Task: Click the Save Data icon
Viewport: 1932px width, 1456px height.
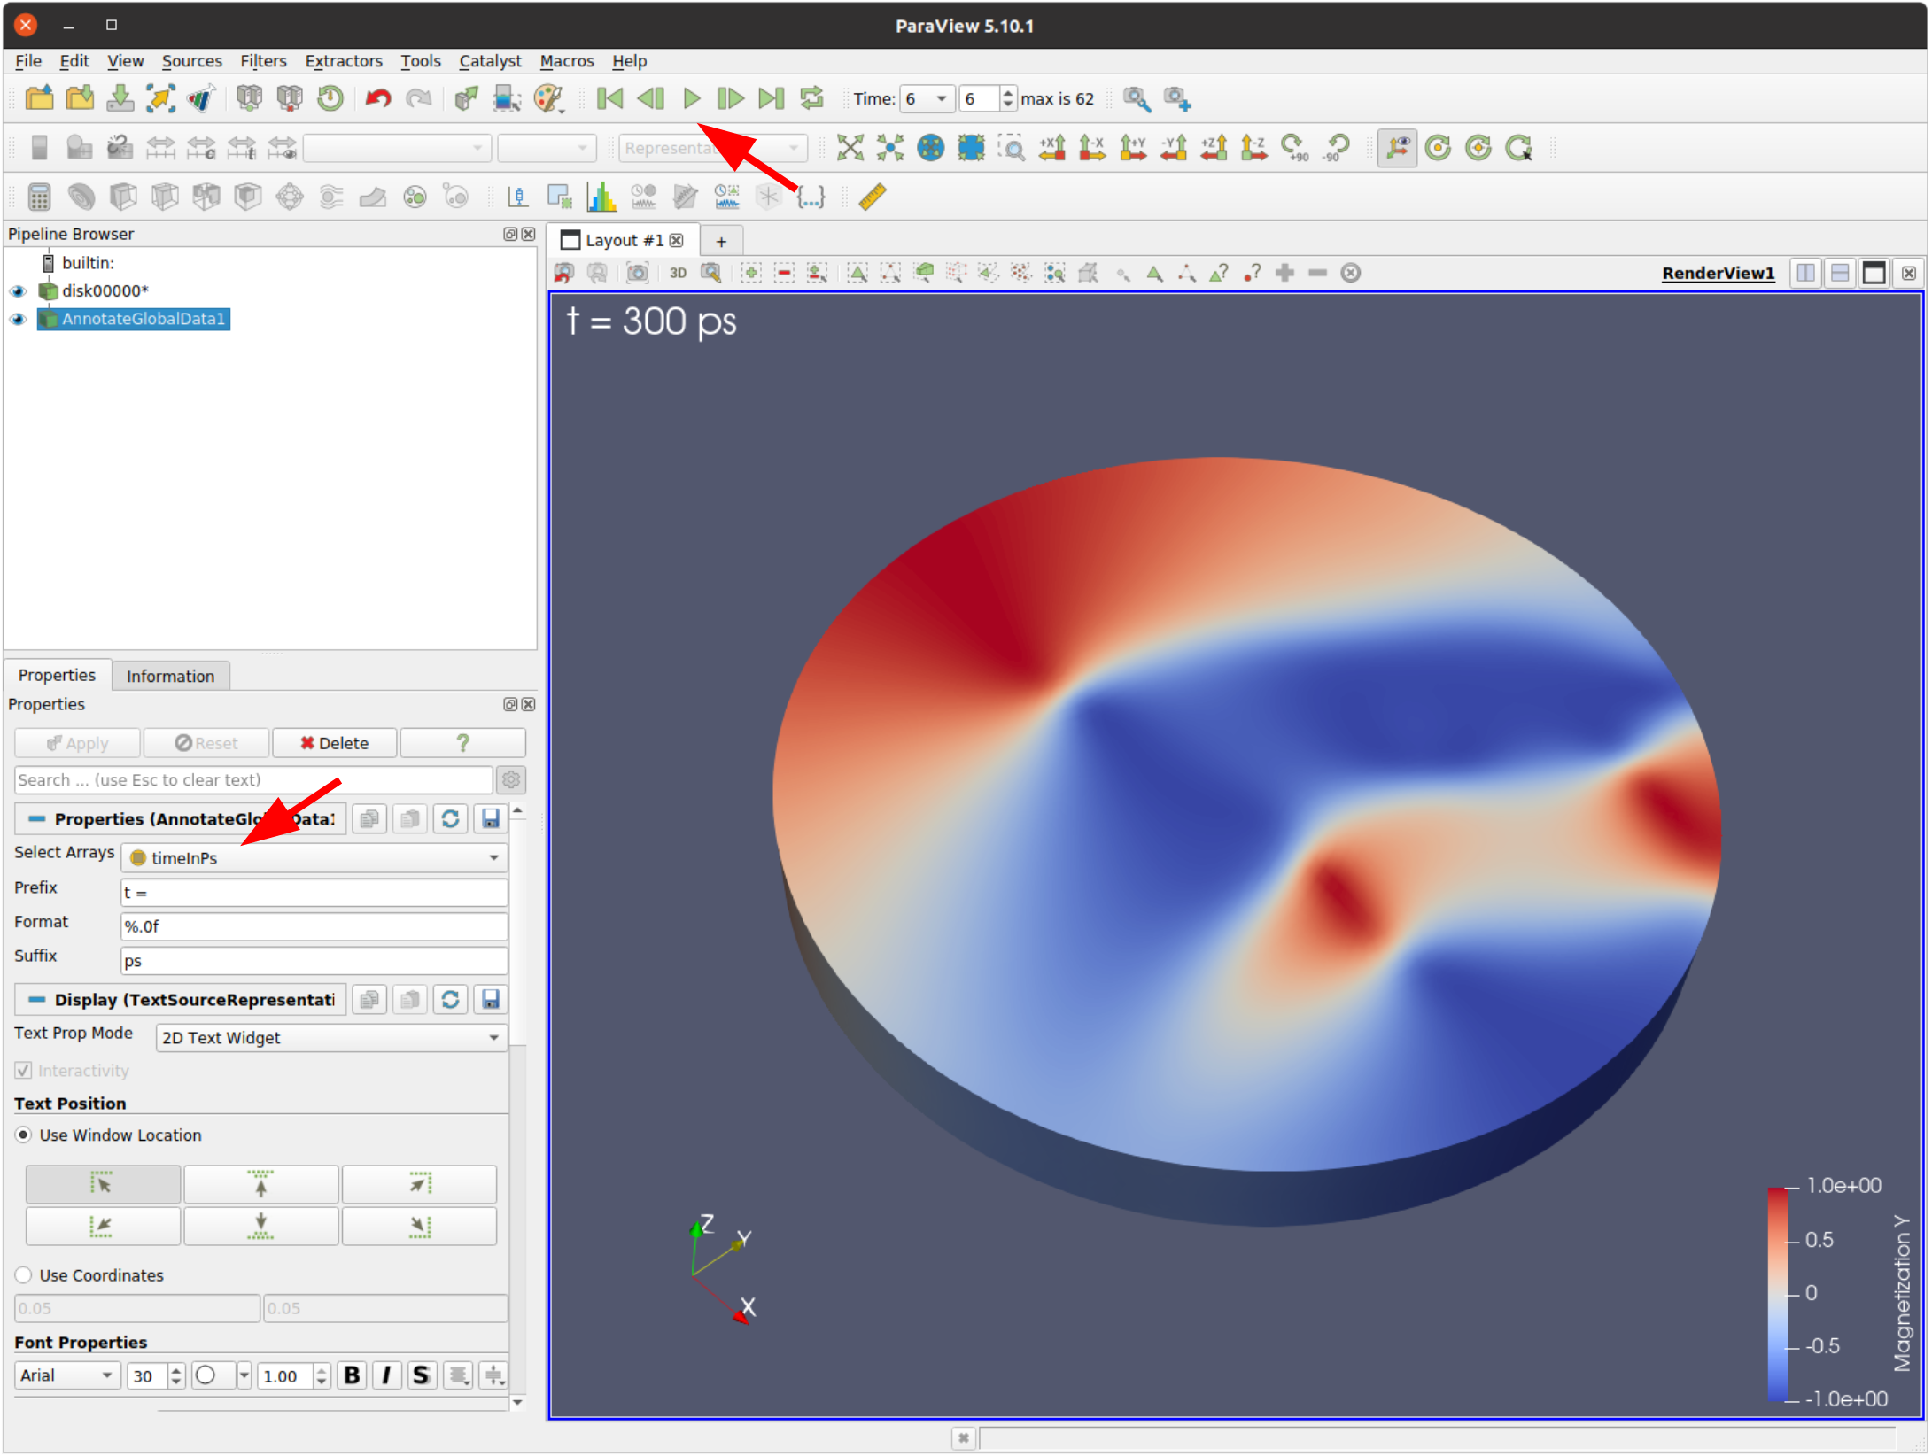Action: tap(120, 98)
